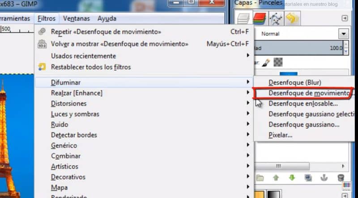
Task: Choose Desenfoque gaussiano selectivo filter
Action: 305,114
